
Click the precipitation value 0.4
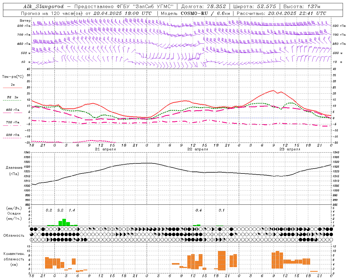tap(199, 210)
